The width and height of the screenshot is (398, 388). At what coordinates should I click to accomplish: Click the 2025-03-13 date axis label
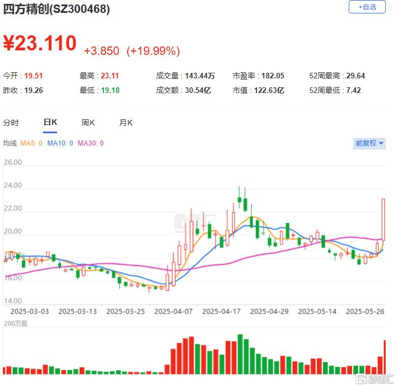coord(78,311)
